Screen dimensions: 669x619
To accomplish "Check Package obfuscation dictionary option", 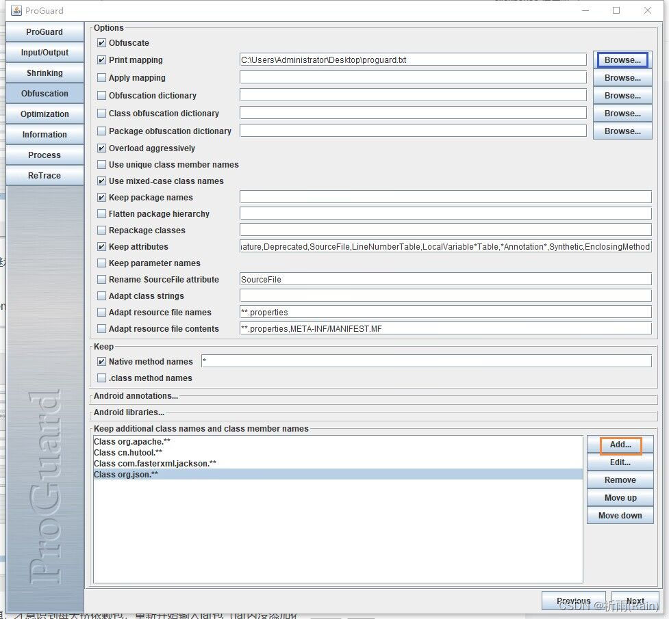I will [101, 131].
